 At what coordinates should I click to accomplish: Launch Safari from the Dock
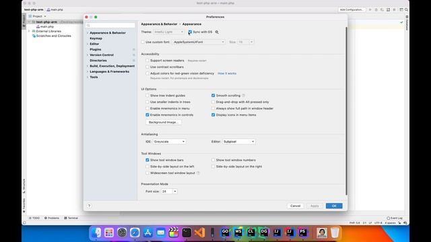coord(135,233)
